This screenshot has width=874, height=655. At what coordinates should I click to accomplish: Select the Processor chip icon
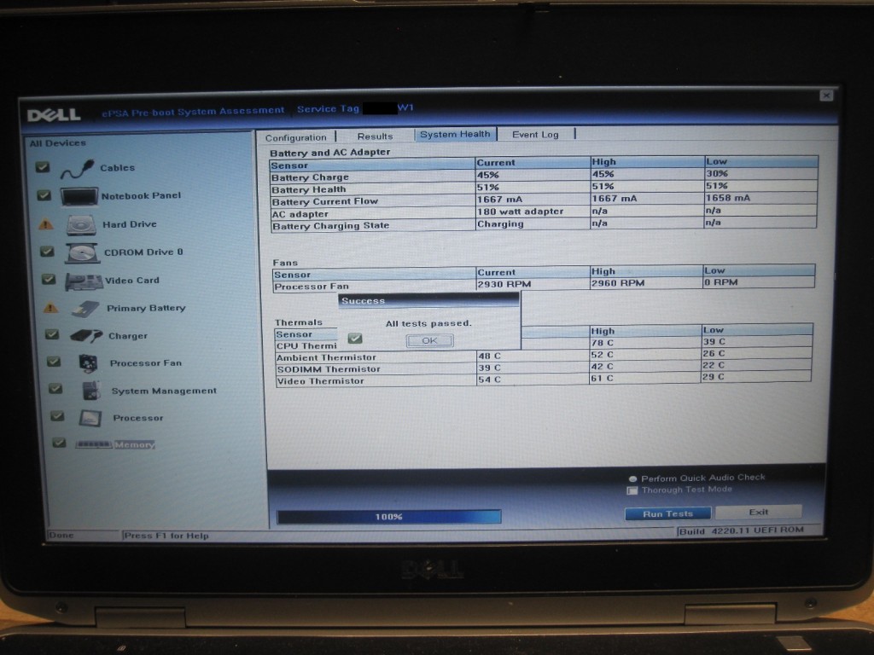(x=90, y=418)
